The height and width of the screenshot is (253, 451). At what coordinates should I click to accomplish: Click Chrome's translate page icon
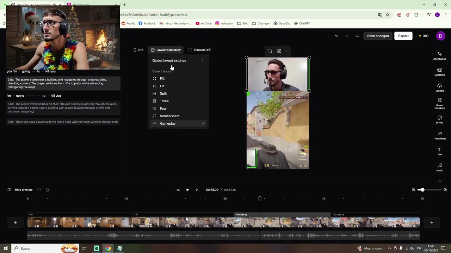[380, 15]
